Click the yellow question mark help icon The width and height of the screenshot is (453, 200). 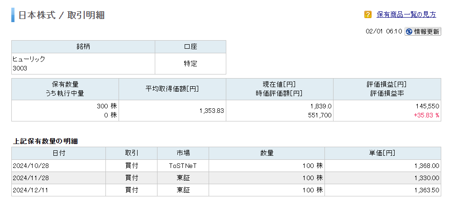click(x=368, y=14)
